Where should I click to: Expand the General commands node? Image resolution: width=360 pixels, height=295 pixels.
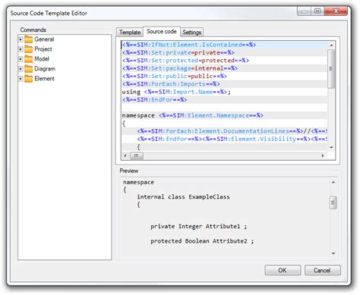21,39
